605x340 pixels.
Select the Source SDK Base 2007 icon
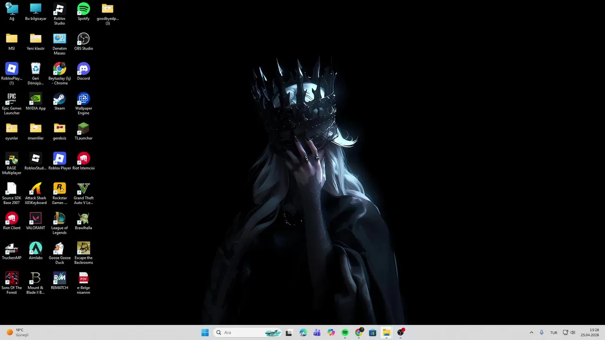pyautogui.click(x=12, y=194)
